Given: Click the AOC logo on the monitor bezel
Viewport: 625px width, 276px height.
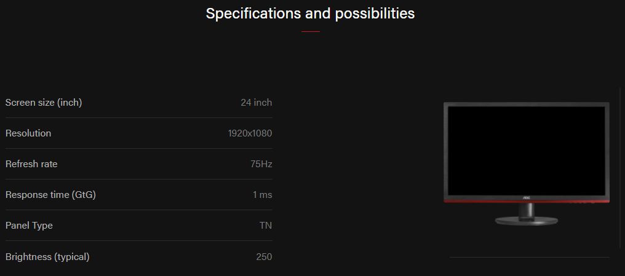Looking at the screenshot, I should (x=527, y=197).
